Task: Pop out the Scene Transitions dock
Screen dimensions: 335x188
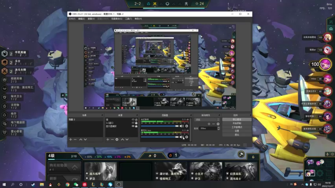Action: click(x=219, y=115)
